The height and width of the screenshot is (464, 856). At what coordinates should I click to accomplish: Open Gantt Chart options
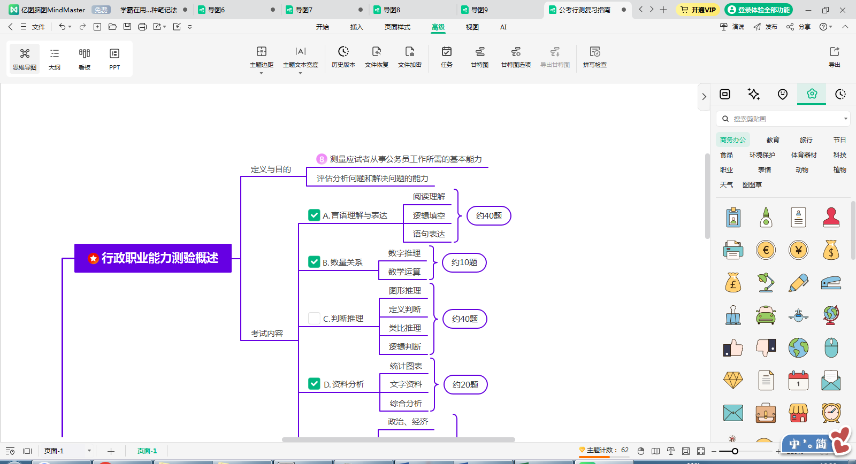coord(516,57)
